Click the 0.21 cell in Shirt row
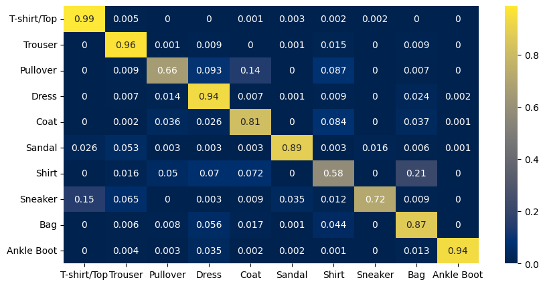Image resolution: width=545 pixels, height=286 pixels. [x=416, y=174]
